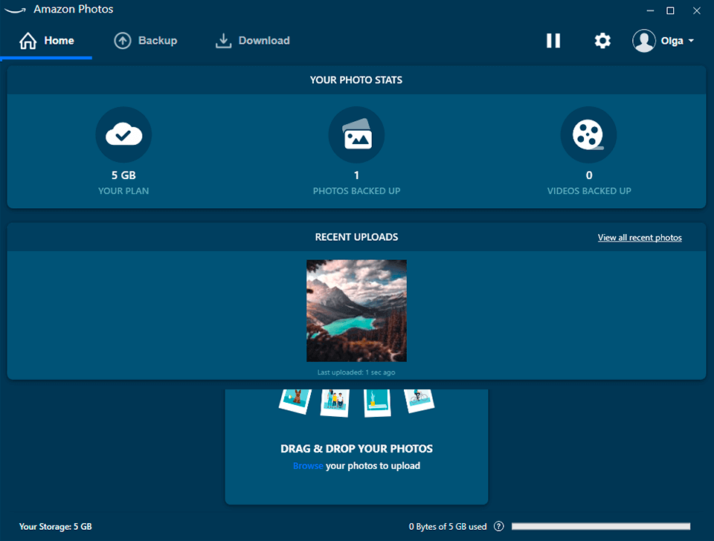Screen dimensions: 714x541
Task: Click the photos backed up icon
Action: click(x=356, y=135)
